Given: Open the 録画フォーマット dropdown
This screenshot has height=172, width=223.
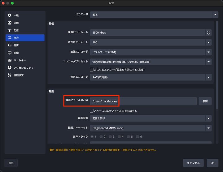Looking at the screenshot, I should coord(151,128).
